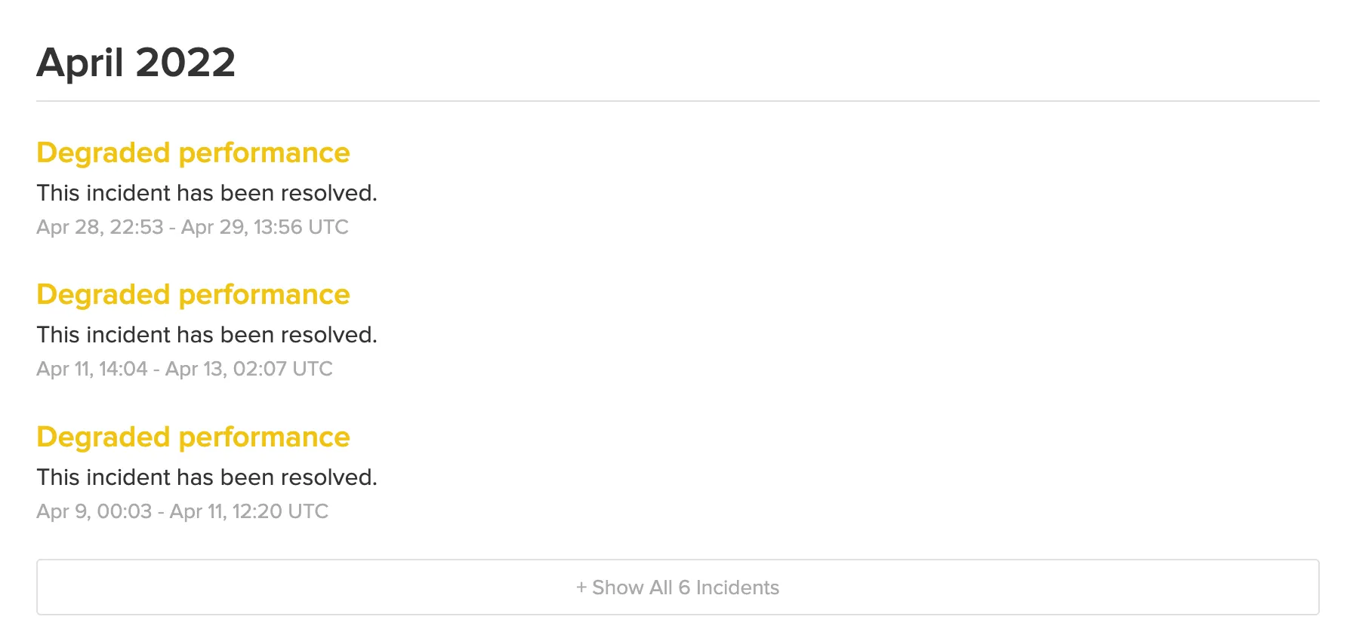This screenshot has height=635, width=1347.
Task: Select resolved message under Apr 28 incident
Action: coord(207,193)
